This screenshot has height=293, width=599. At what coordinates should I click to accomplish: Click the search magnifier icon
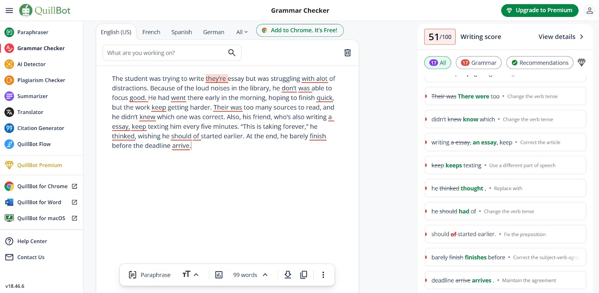[x=232, y=53]
